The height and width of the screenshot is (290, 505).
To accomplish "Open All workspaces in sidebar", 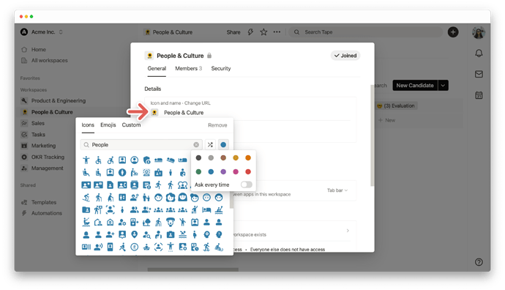I will (49, 61).
